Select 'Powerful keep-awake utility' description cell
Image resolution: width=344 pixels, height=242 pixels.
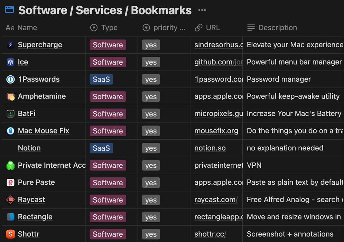[293, 96]
